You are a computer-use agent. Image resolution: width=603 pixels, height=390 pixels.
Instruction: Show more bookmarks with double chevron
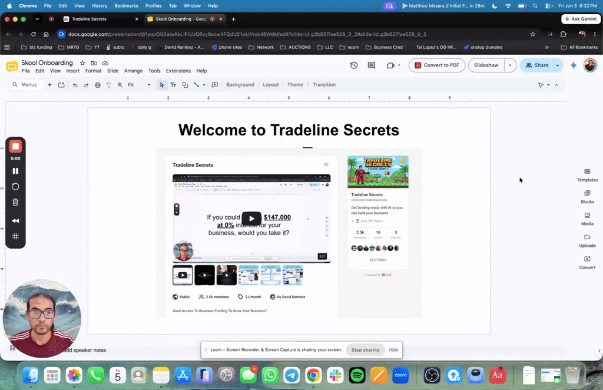coord(546,47)
